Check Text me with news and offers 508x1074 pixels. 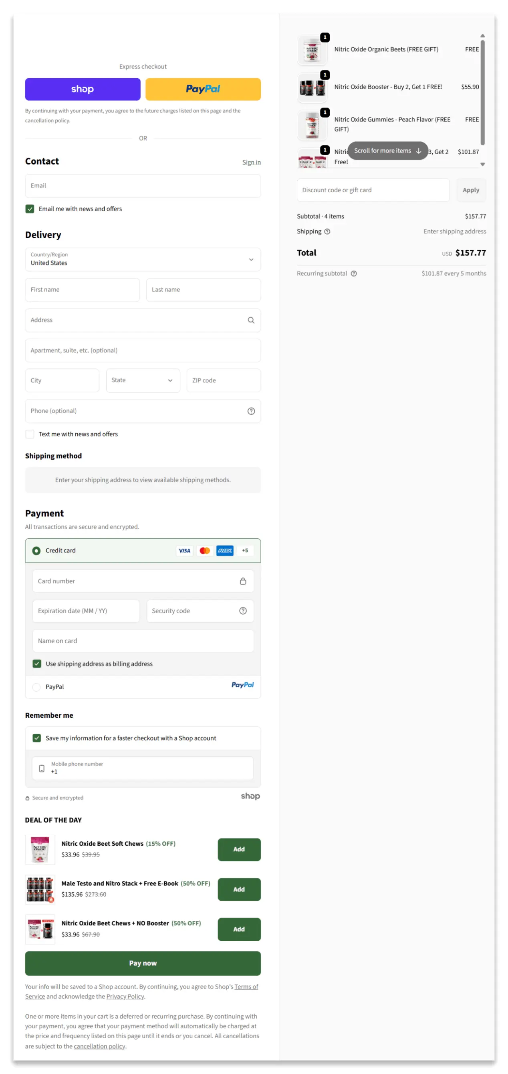30,434
